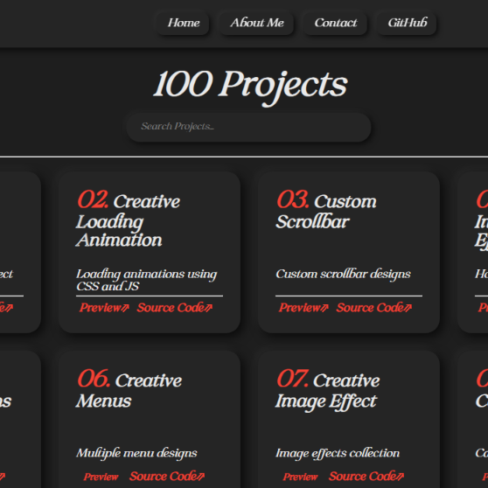This screenshot has height=488, width=488.
Task: Open Preview for Custom Scrollbar
Action: [x=303, y=308]
